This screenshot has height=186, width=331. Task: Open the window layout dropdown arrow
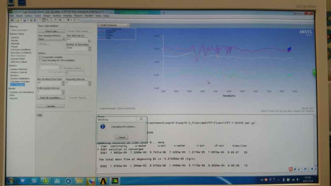[78, 20]
